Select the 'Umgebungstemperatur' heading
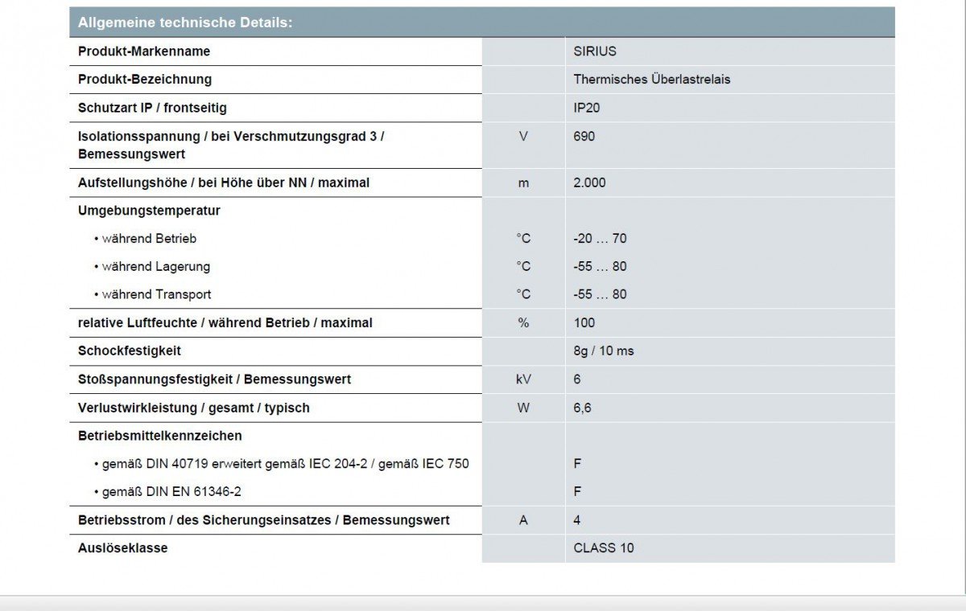Screen dimensions: 966x611 [149, 211]
